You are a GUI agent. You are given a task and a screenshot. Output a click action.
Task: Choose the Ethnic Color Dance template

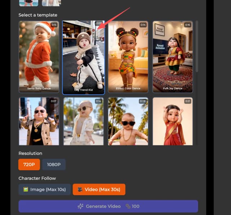pyautogui.click(x=128, y=57)
